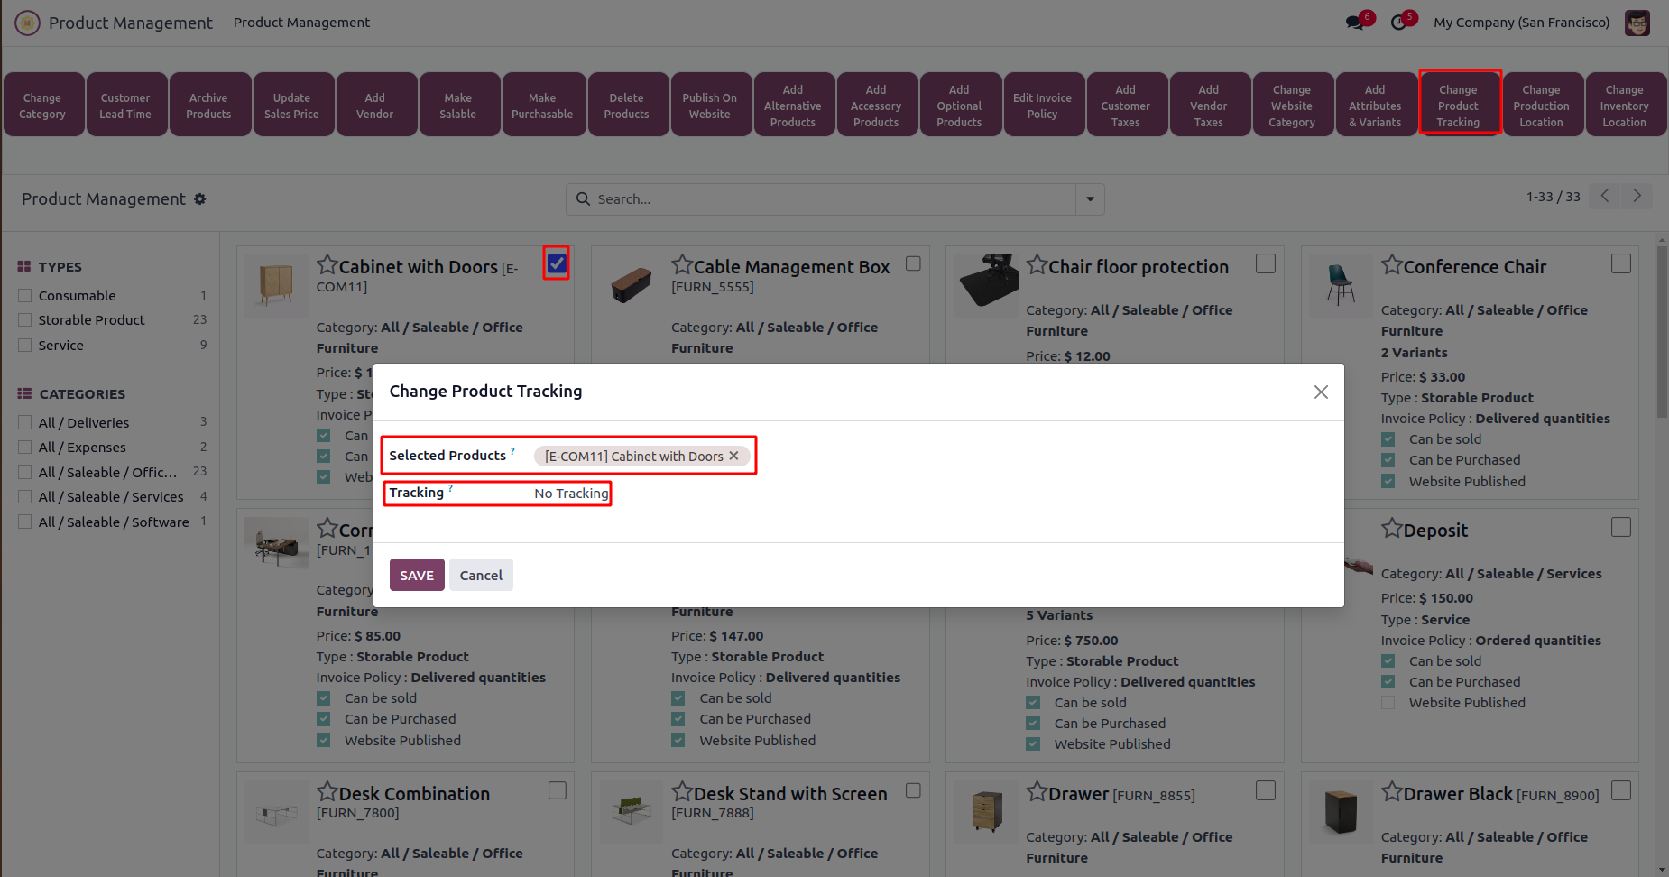Open Cable Management Box product image
The width and height of the screenshot is (1669, 877).
click(x=631, y=285)
